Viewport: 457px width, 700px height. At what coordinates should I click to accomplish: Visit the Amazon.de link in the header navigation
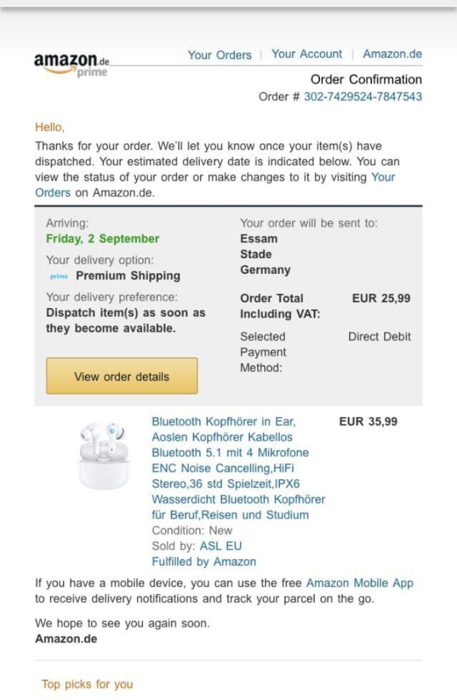click(x=392, y=55)
